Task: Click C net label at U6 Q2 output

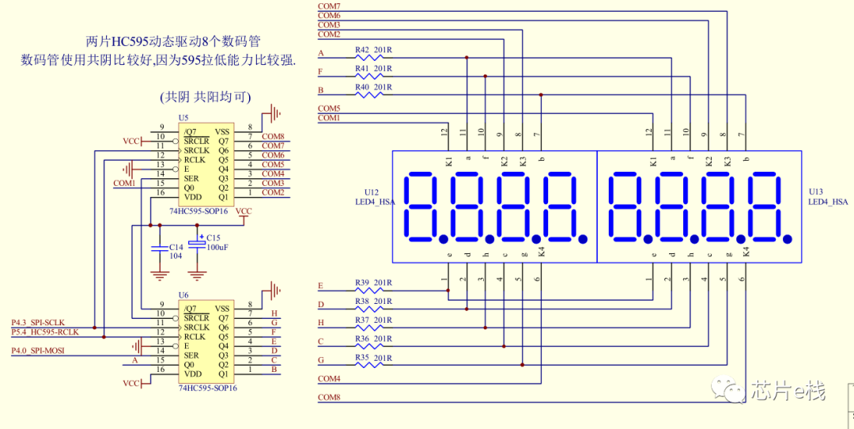Action: click(x=274, y=360)
